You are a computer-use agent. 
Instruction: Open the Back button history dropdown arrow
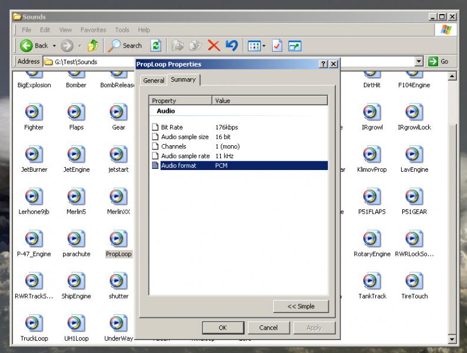pyautogui.click(x=54, y=46)
